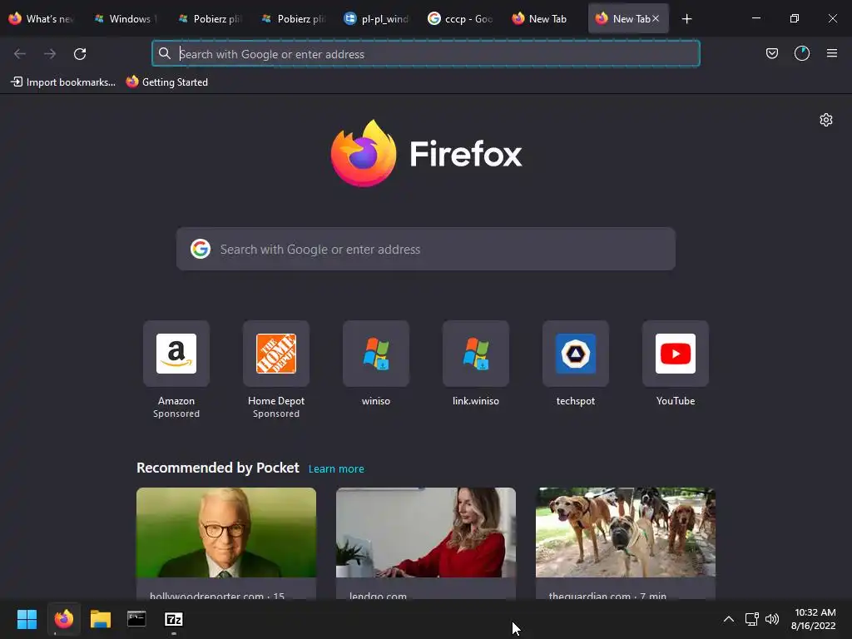The width and height of the screenshot is (852, 639).
Task: Reload the current page
Action: point(80,54)
